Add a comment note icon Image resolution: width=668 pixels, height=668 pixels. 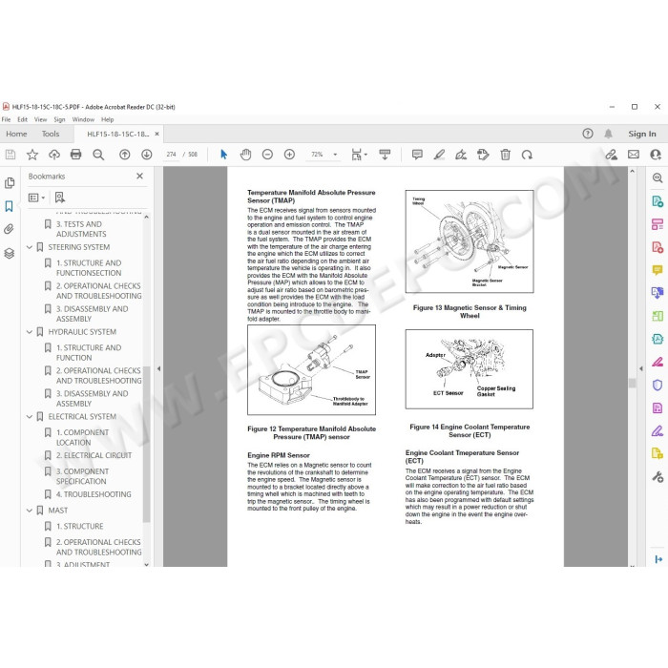[418, 155]
